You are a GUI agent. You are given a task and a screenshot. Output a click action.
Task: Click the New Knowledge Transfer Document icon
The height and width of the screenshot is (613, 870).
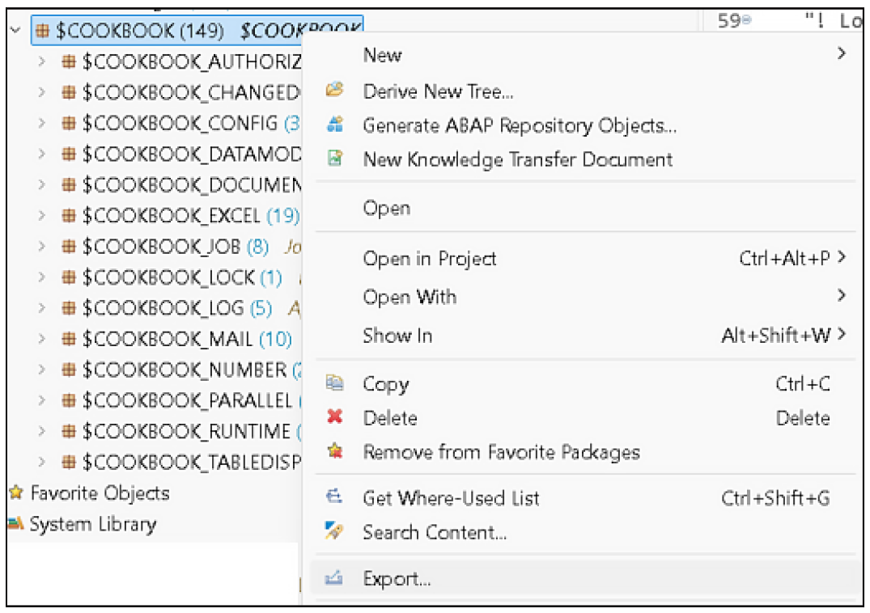pos(334,159)
